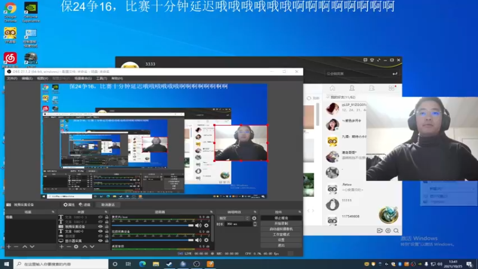Image resolution: width=478 pixels, height=269 pixels.
Task: Mute the first mixer audio channel speaker
Action: tap(198, 225)
